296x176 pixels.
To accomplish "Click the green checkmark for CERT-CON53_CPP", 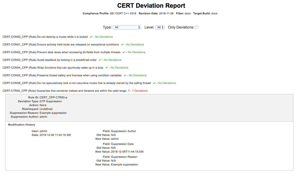I will point(100,60).
